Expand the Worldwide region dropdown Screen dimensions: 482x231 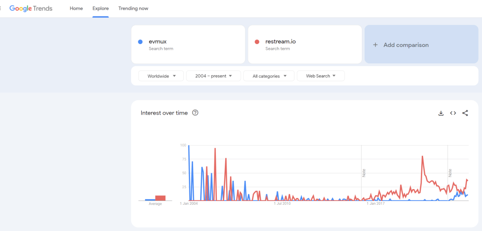161,76
